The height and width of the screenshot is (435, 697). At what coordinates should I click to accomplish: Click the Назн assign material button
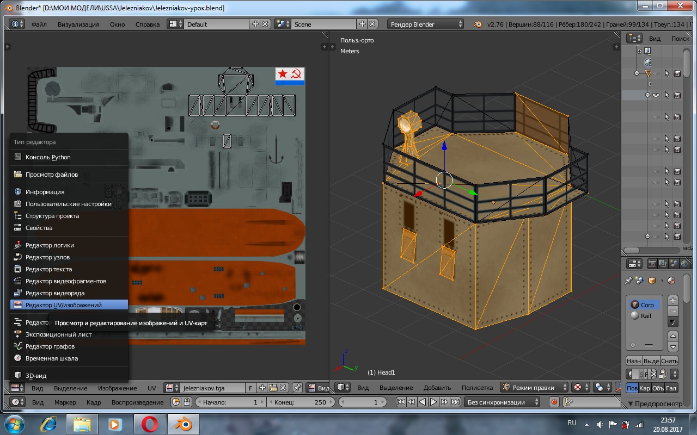633,361
